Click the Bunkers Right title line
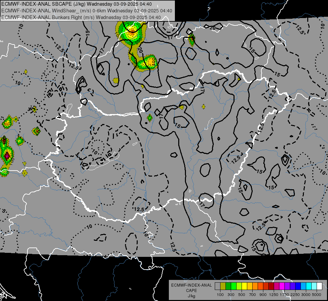 [x=81, y=17]
